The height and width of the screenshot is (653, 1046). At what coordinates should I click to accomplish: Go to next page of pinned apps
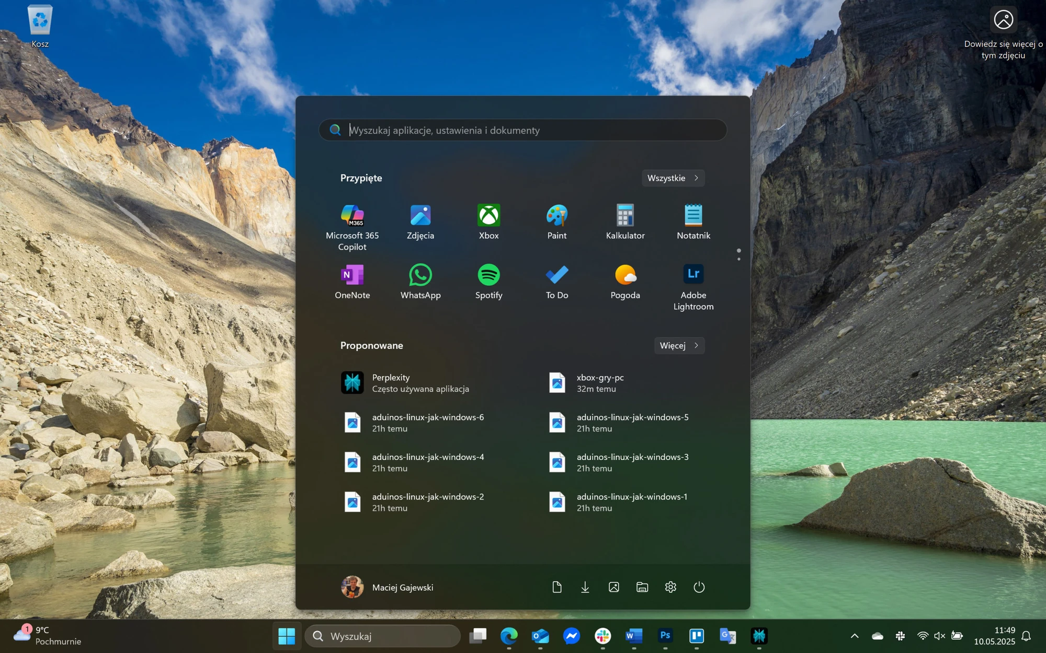738,259
